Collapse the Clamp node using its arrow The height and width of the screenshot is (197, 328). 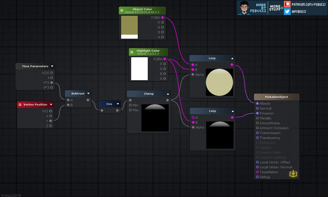point(168,93)
